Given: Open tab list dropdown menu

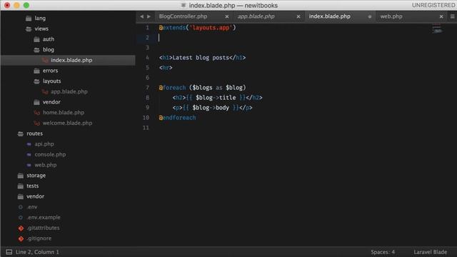Looking at the screenshot, I should 452,16.
